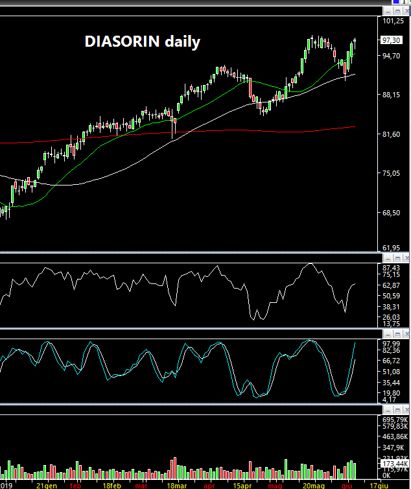
Task: Click the 17giu date marker
Action: click(379, 486)
